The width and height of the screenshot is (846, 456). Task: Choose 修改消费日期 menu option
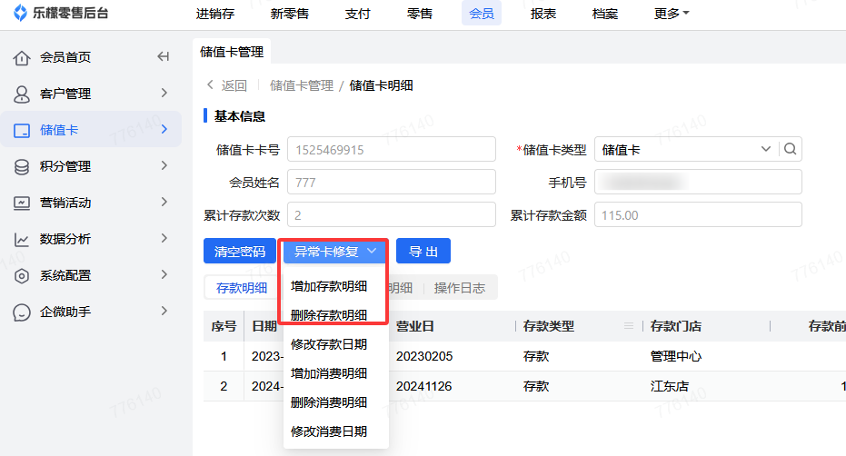point(329,431)
